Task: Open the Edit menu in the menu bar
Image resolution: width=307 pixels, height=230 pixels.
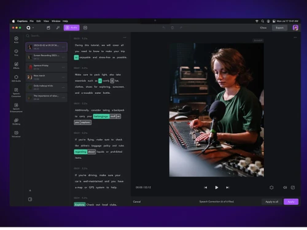Action: coord(39,21)
